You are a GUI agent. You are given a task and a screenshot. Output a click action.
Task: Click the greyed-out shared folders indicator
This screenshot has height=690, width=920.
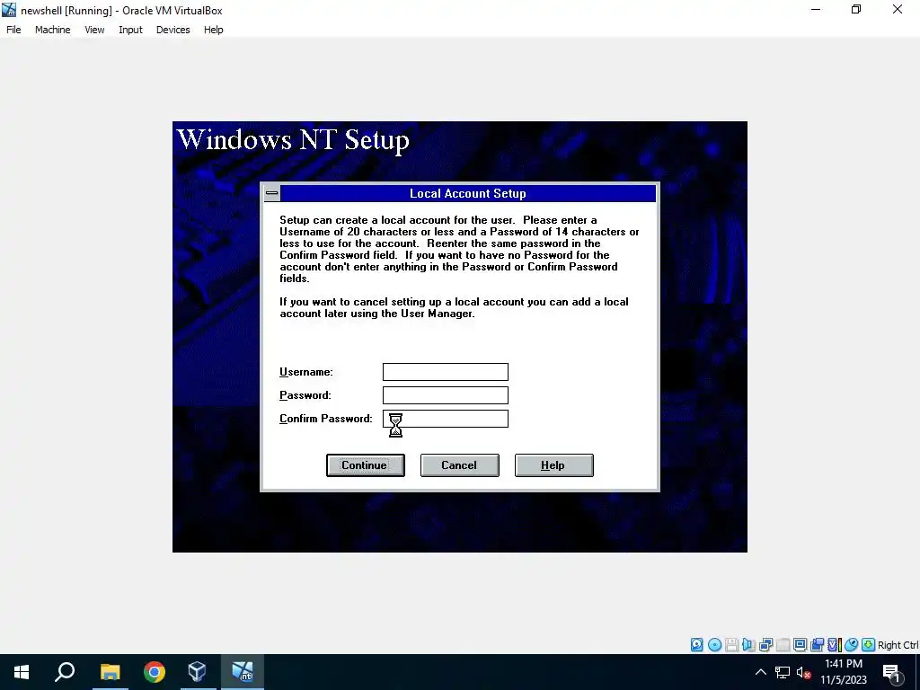(x=783, y=645)
